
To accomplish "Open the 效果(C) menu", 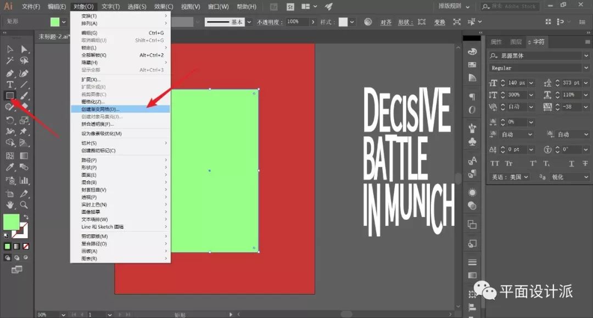I will [164, 7].
